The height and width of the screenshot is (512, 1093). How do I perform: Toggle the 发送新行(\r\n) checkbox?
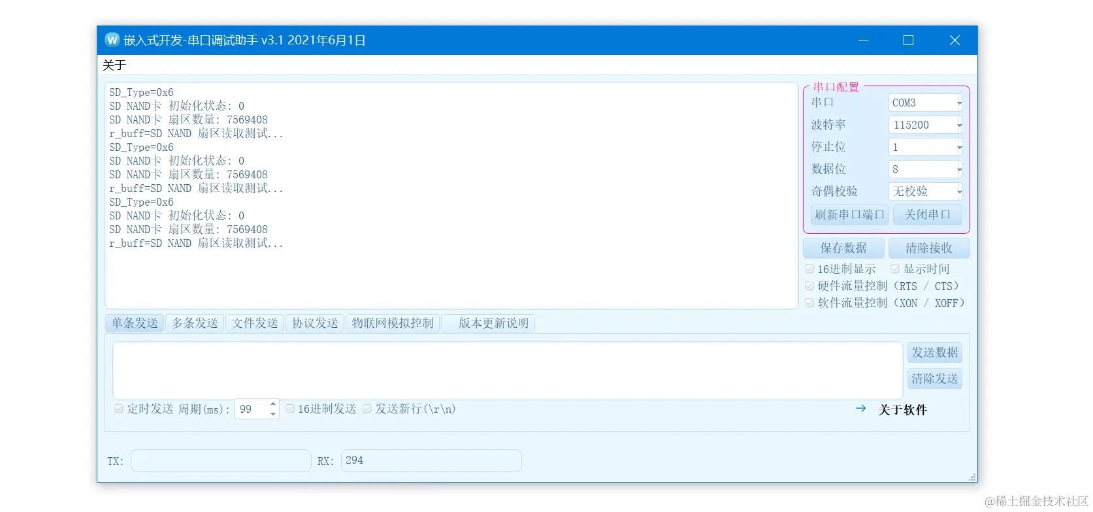(x=367, y=409)
